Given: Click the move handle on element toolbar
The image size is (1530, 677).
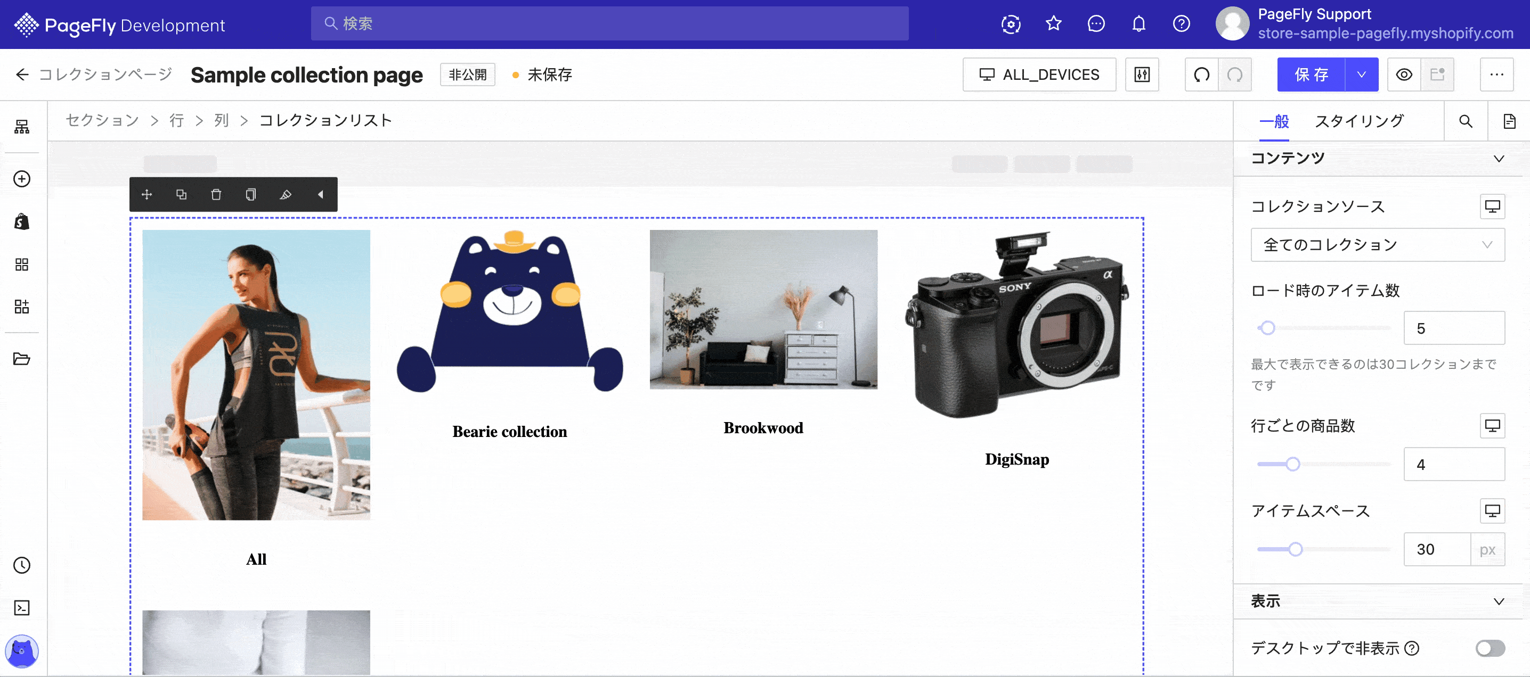Looking at the screenshot, I should 147,195.
